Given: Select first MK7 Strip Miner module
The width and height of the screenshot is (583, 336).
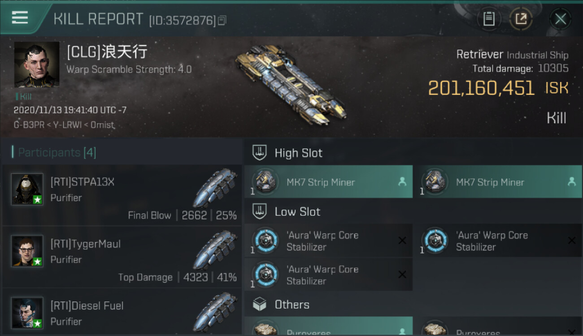Looking at the screenshot, I should pos(328,182).
